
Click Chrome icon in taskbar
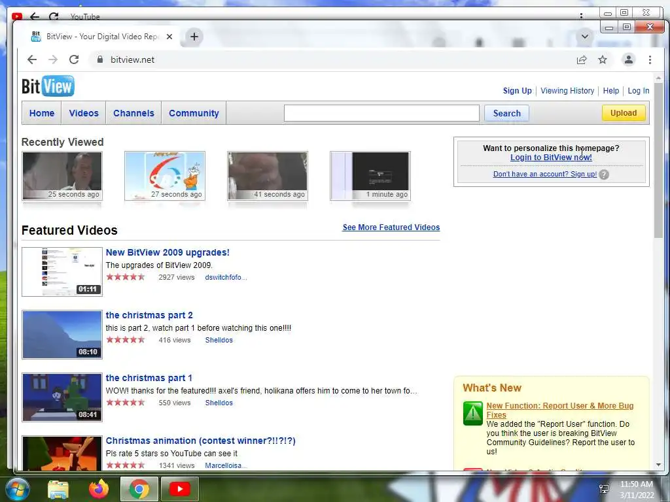pyautogui.click(x=139, y=489)
